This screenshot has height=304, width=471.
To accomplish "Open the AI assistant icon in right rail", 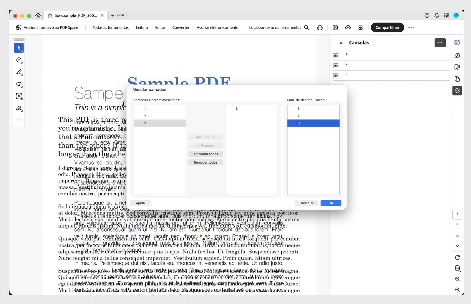I will 457,42.
